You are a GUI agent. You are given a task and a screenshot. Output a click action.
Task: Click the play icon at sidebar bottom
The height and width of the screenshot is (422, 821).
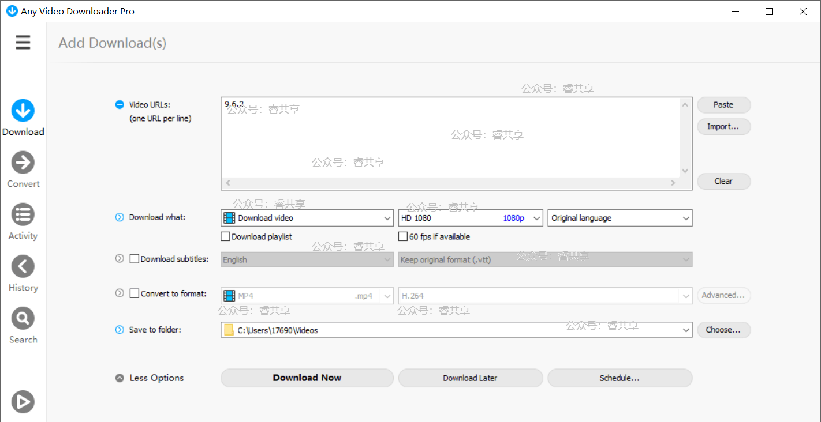coord(23,402)
